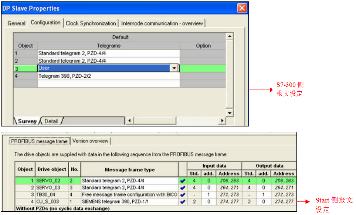Click horizontal scrollbar left arrow
The height and width of the screenshot is (215, 356).
(129, 120)
